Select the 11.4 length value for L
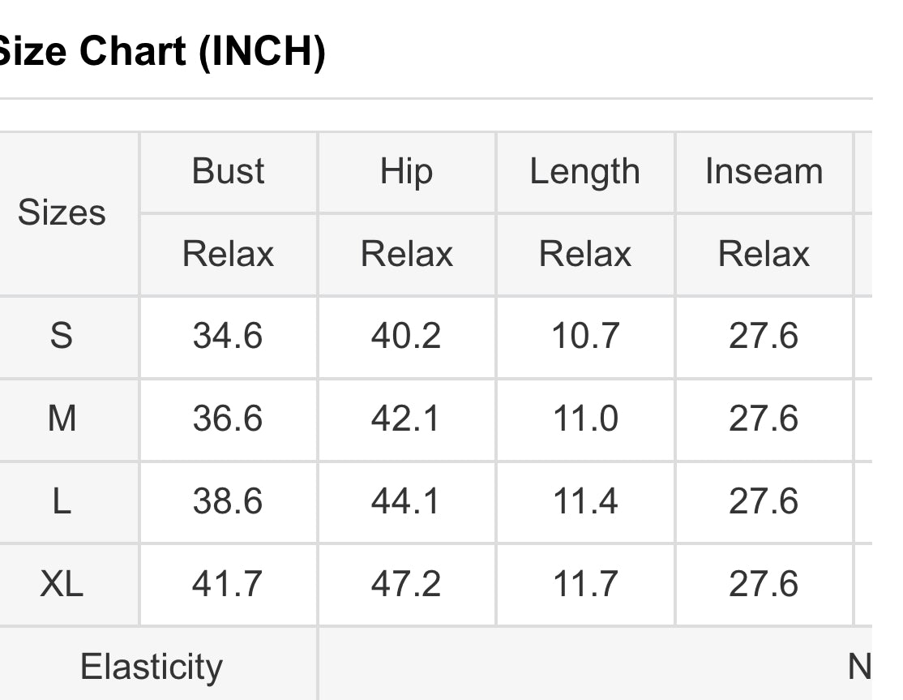Viewport: 903px width, 700px height. point(584,501)
